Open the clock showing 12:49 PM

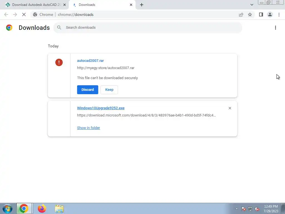271,209
